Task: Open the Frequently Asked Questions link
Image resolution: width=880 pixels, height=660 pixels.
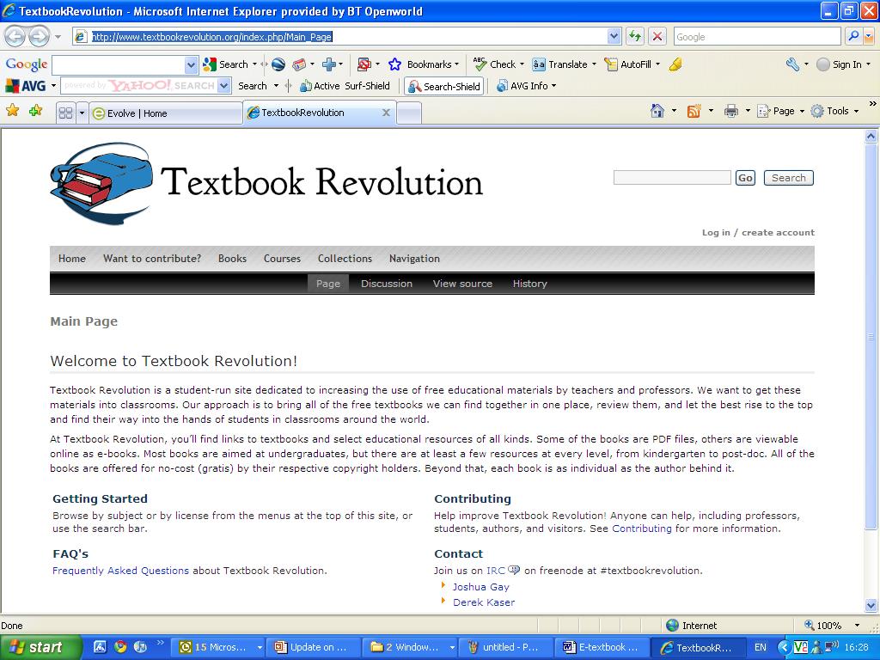Action: coord(120,571)
